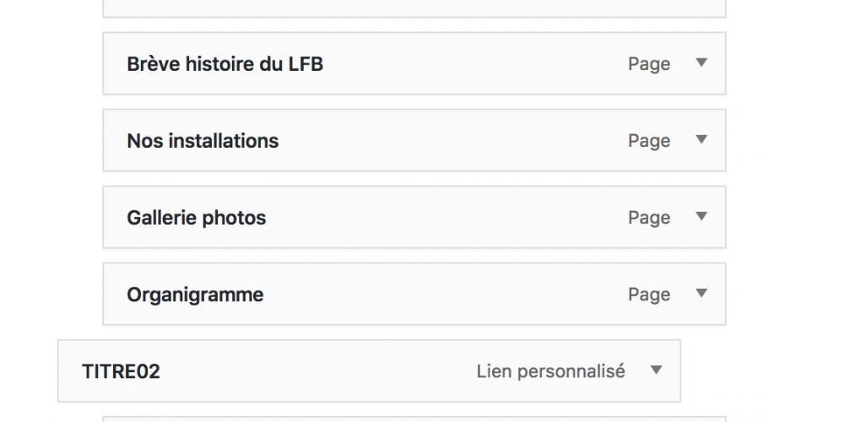Click the partially visible item bar above Brève histoire
844x422 pixels.
[414, 8]
